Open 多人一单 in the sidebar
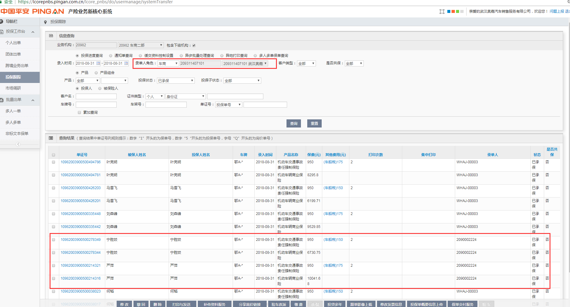Viewport: 570px width, 307px height. [13, 111]
